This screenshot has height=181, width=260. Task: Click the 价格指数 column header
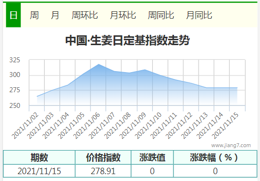pos(103,157)
